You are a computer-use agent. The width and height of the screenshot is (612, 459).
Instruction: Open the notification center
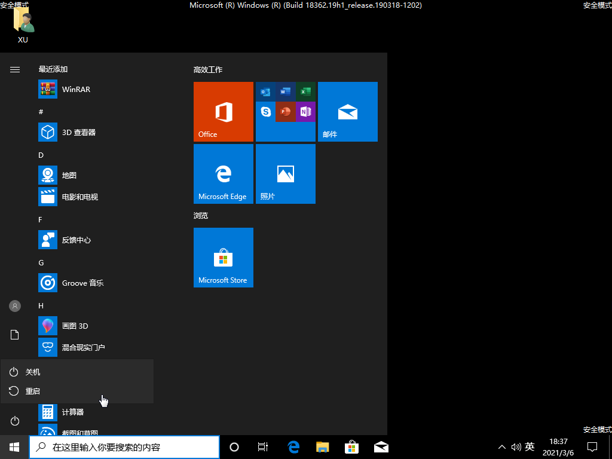point(592,446)
